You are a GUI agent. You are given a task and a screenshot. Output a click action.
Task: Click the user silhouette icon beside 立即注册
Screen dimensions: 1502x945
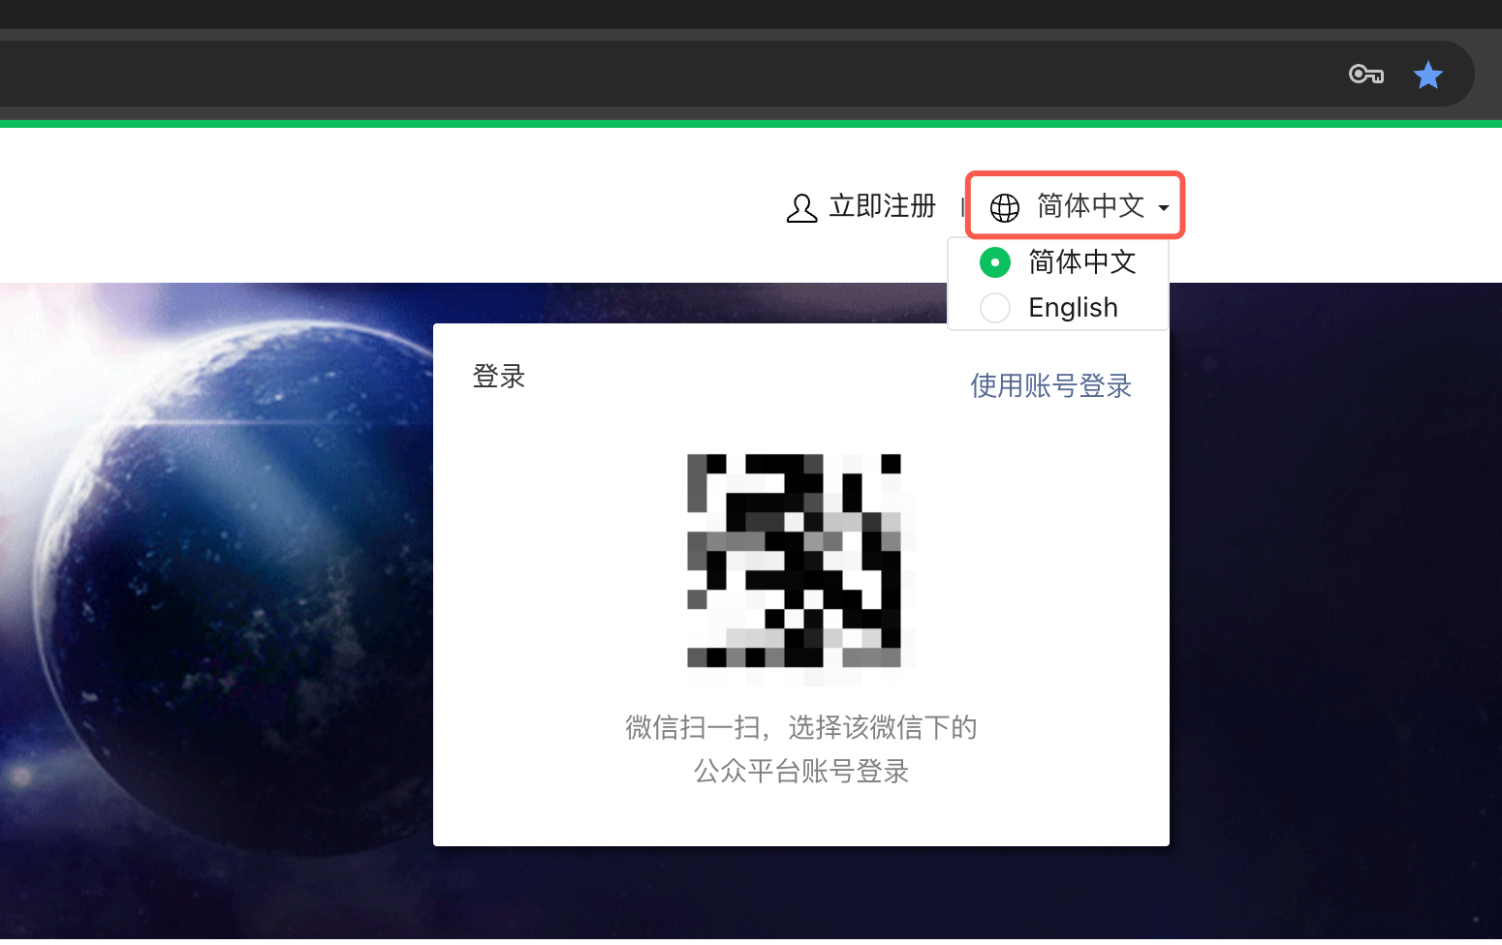pos(801,207)
